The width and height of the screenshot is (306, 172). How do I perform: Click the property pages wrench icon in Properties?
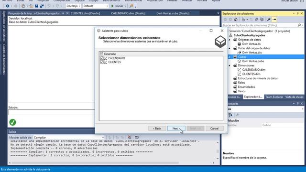[x=238, y=115]
